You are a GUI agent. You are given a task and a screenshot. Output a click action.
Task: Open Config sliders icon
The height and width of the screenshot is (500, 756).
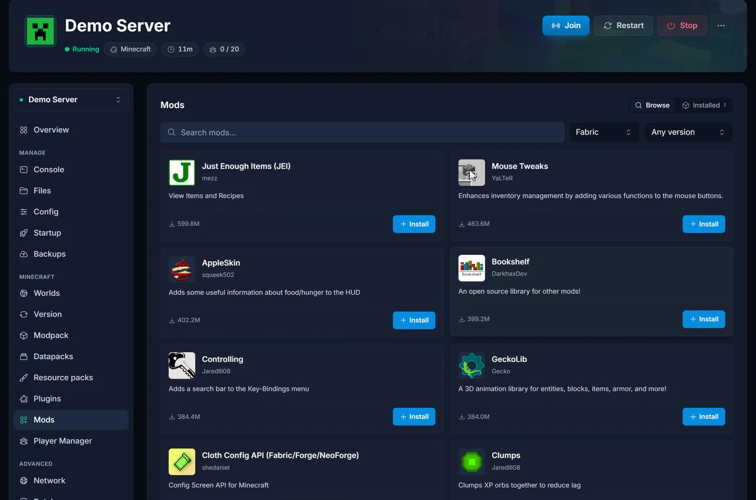click(24, 212)
